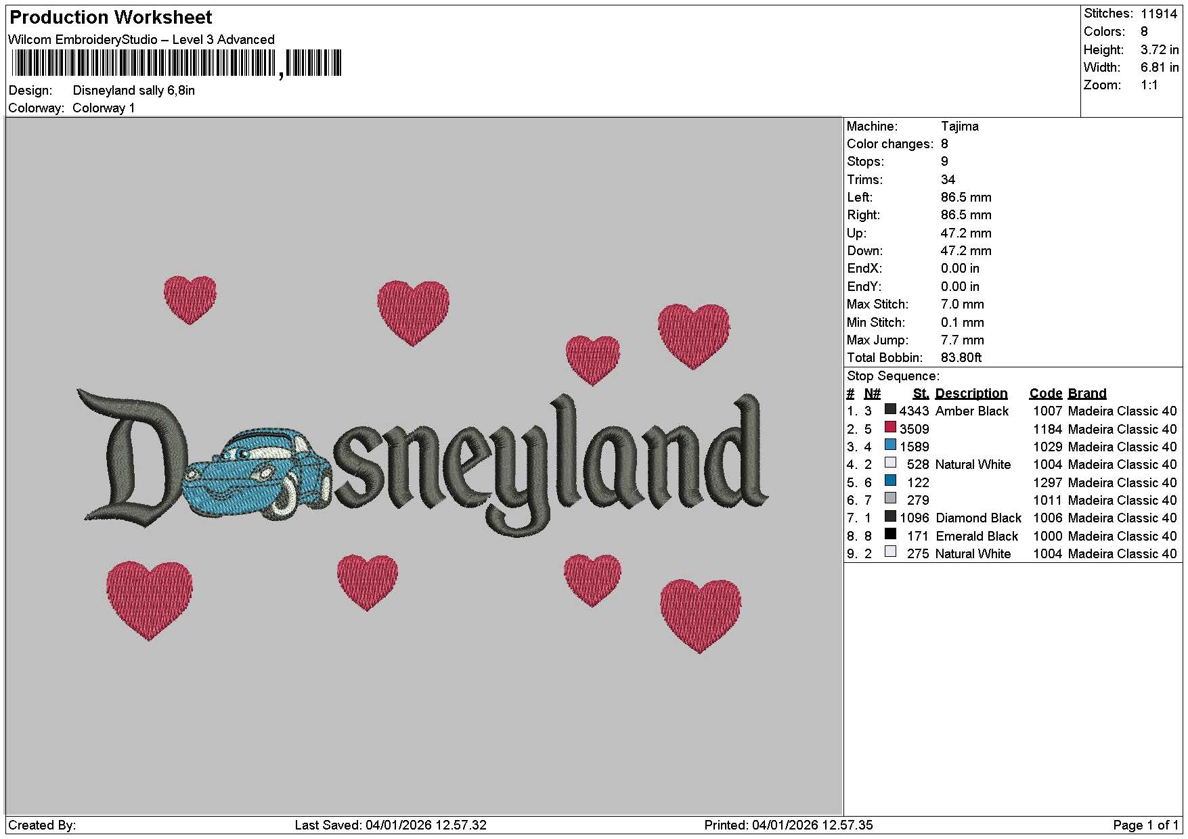The image size is (1188, 839).
Task: Select the blue swatch beside 122 stitches
Action: [x=890, y=480]
